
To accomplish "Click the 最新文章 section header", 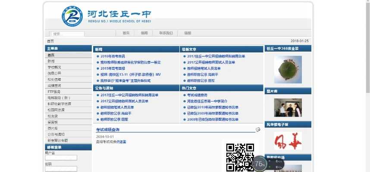I will click(222, 49).
